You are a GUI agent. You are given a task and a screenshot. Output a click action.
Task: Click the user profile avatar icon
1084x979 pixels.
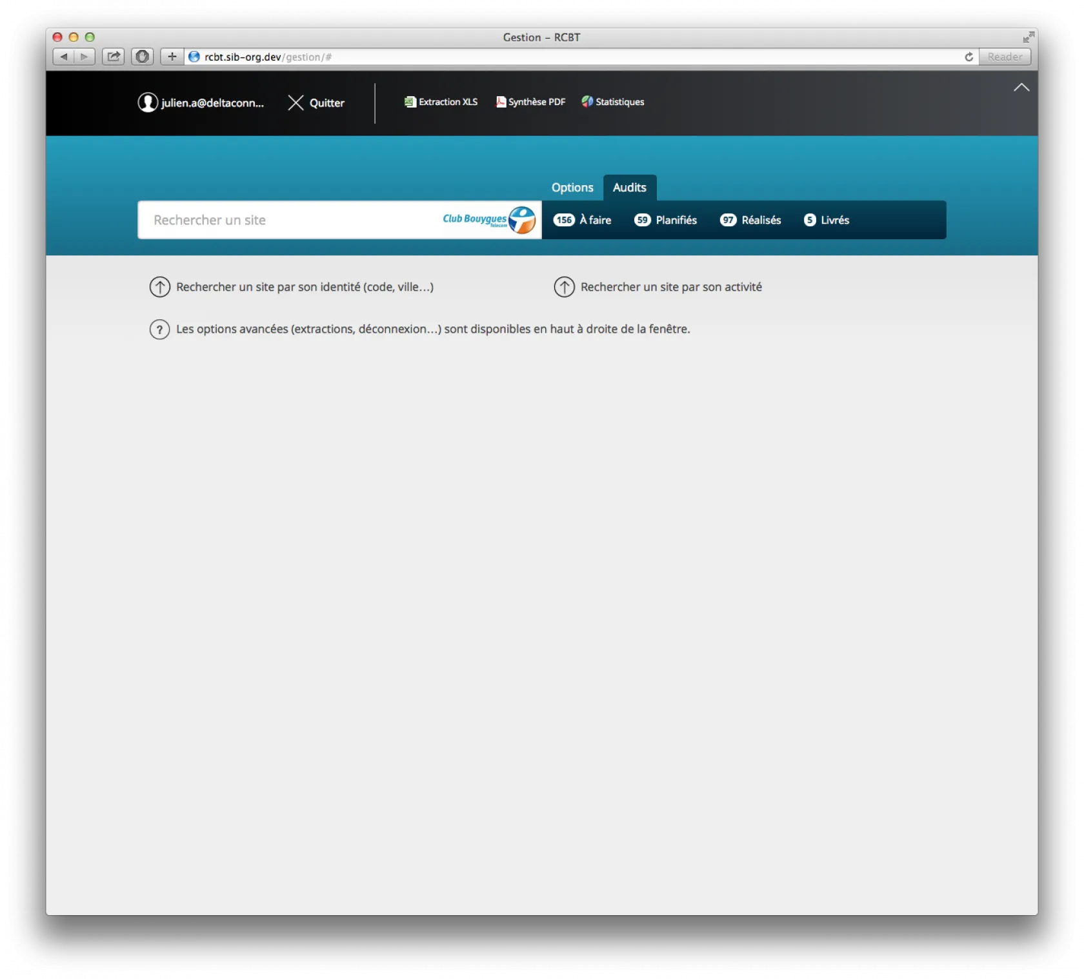coord(148,103)
